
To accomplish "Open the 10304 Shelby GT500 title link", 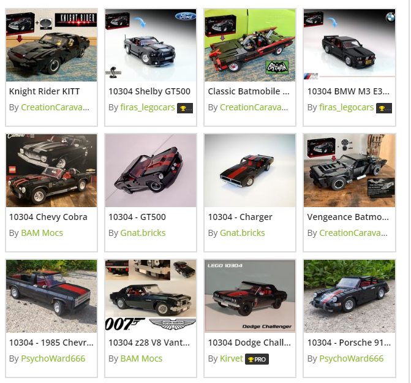I will point(149,91).
